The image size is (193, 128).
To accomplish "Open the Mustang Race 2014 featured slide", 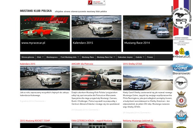I will click(148, 33).
